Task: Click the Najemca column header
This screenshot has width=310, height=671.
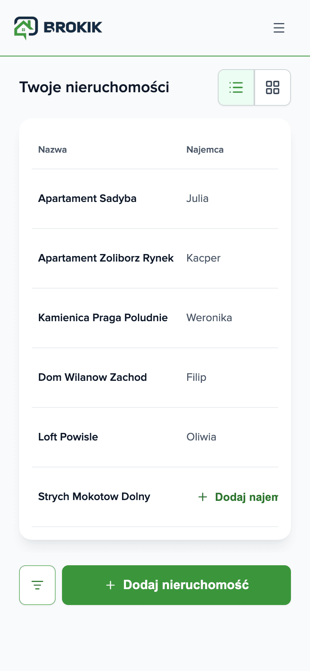Action: [205, 149]
